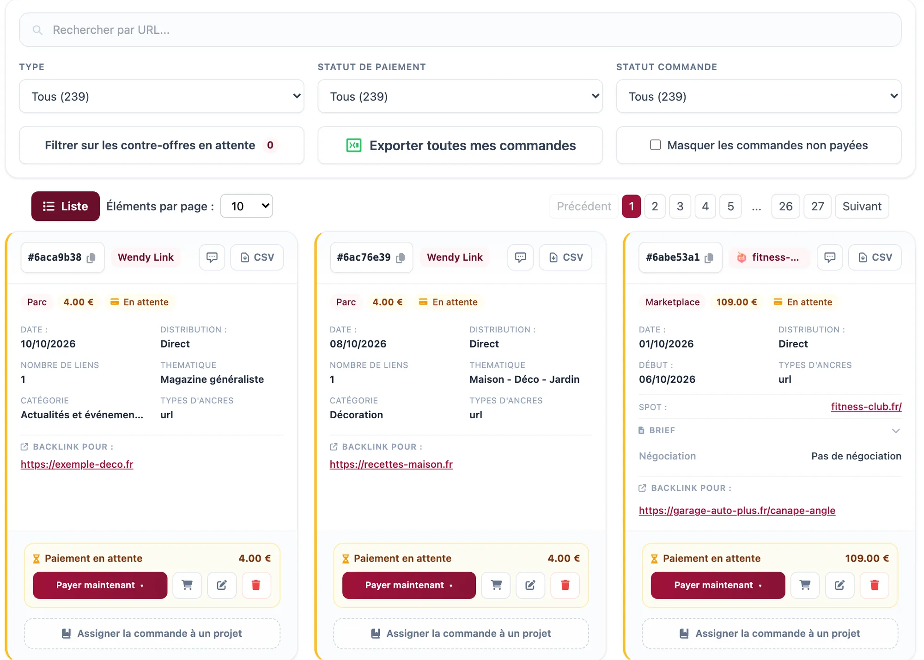Image resolution: width=924 pixels, height=660 pixels.
Task: Open comments for order #6abe53a1
Action: click(830, 257)
